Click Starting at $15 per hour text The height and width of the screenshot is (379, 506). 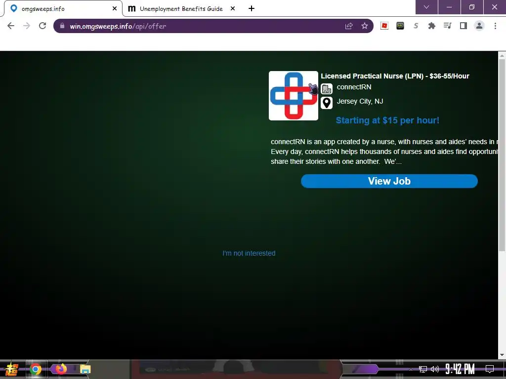pos(387,120)
